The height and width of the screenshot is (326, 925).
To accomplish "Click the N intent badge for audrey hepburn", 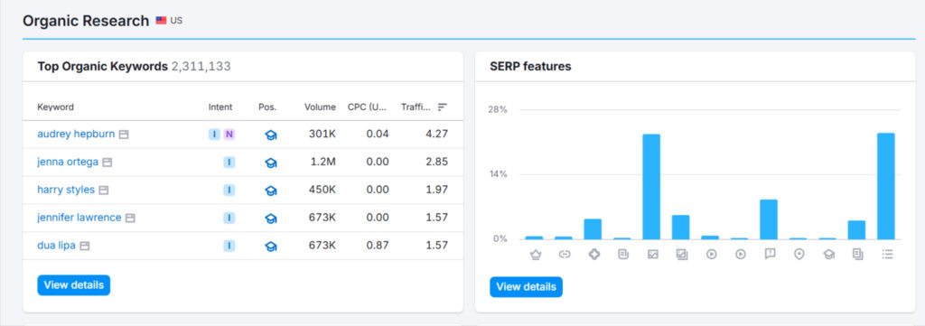I will (229, 135).
